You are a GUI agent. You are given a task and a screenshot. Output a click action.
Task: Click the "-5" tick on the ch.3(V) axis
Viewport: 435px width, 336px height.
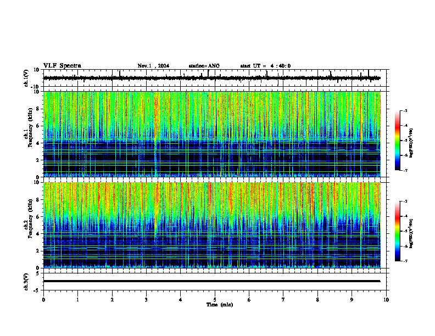pos(37,290)
